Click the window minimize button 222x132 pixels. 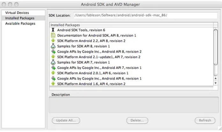(10, 4)
